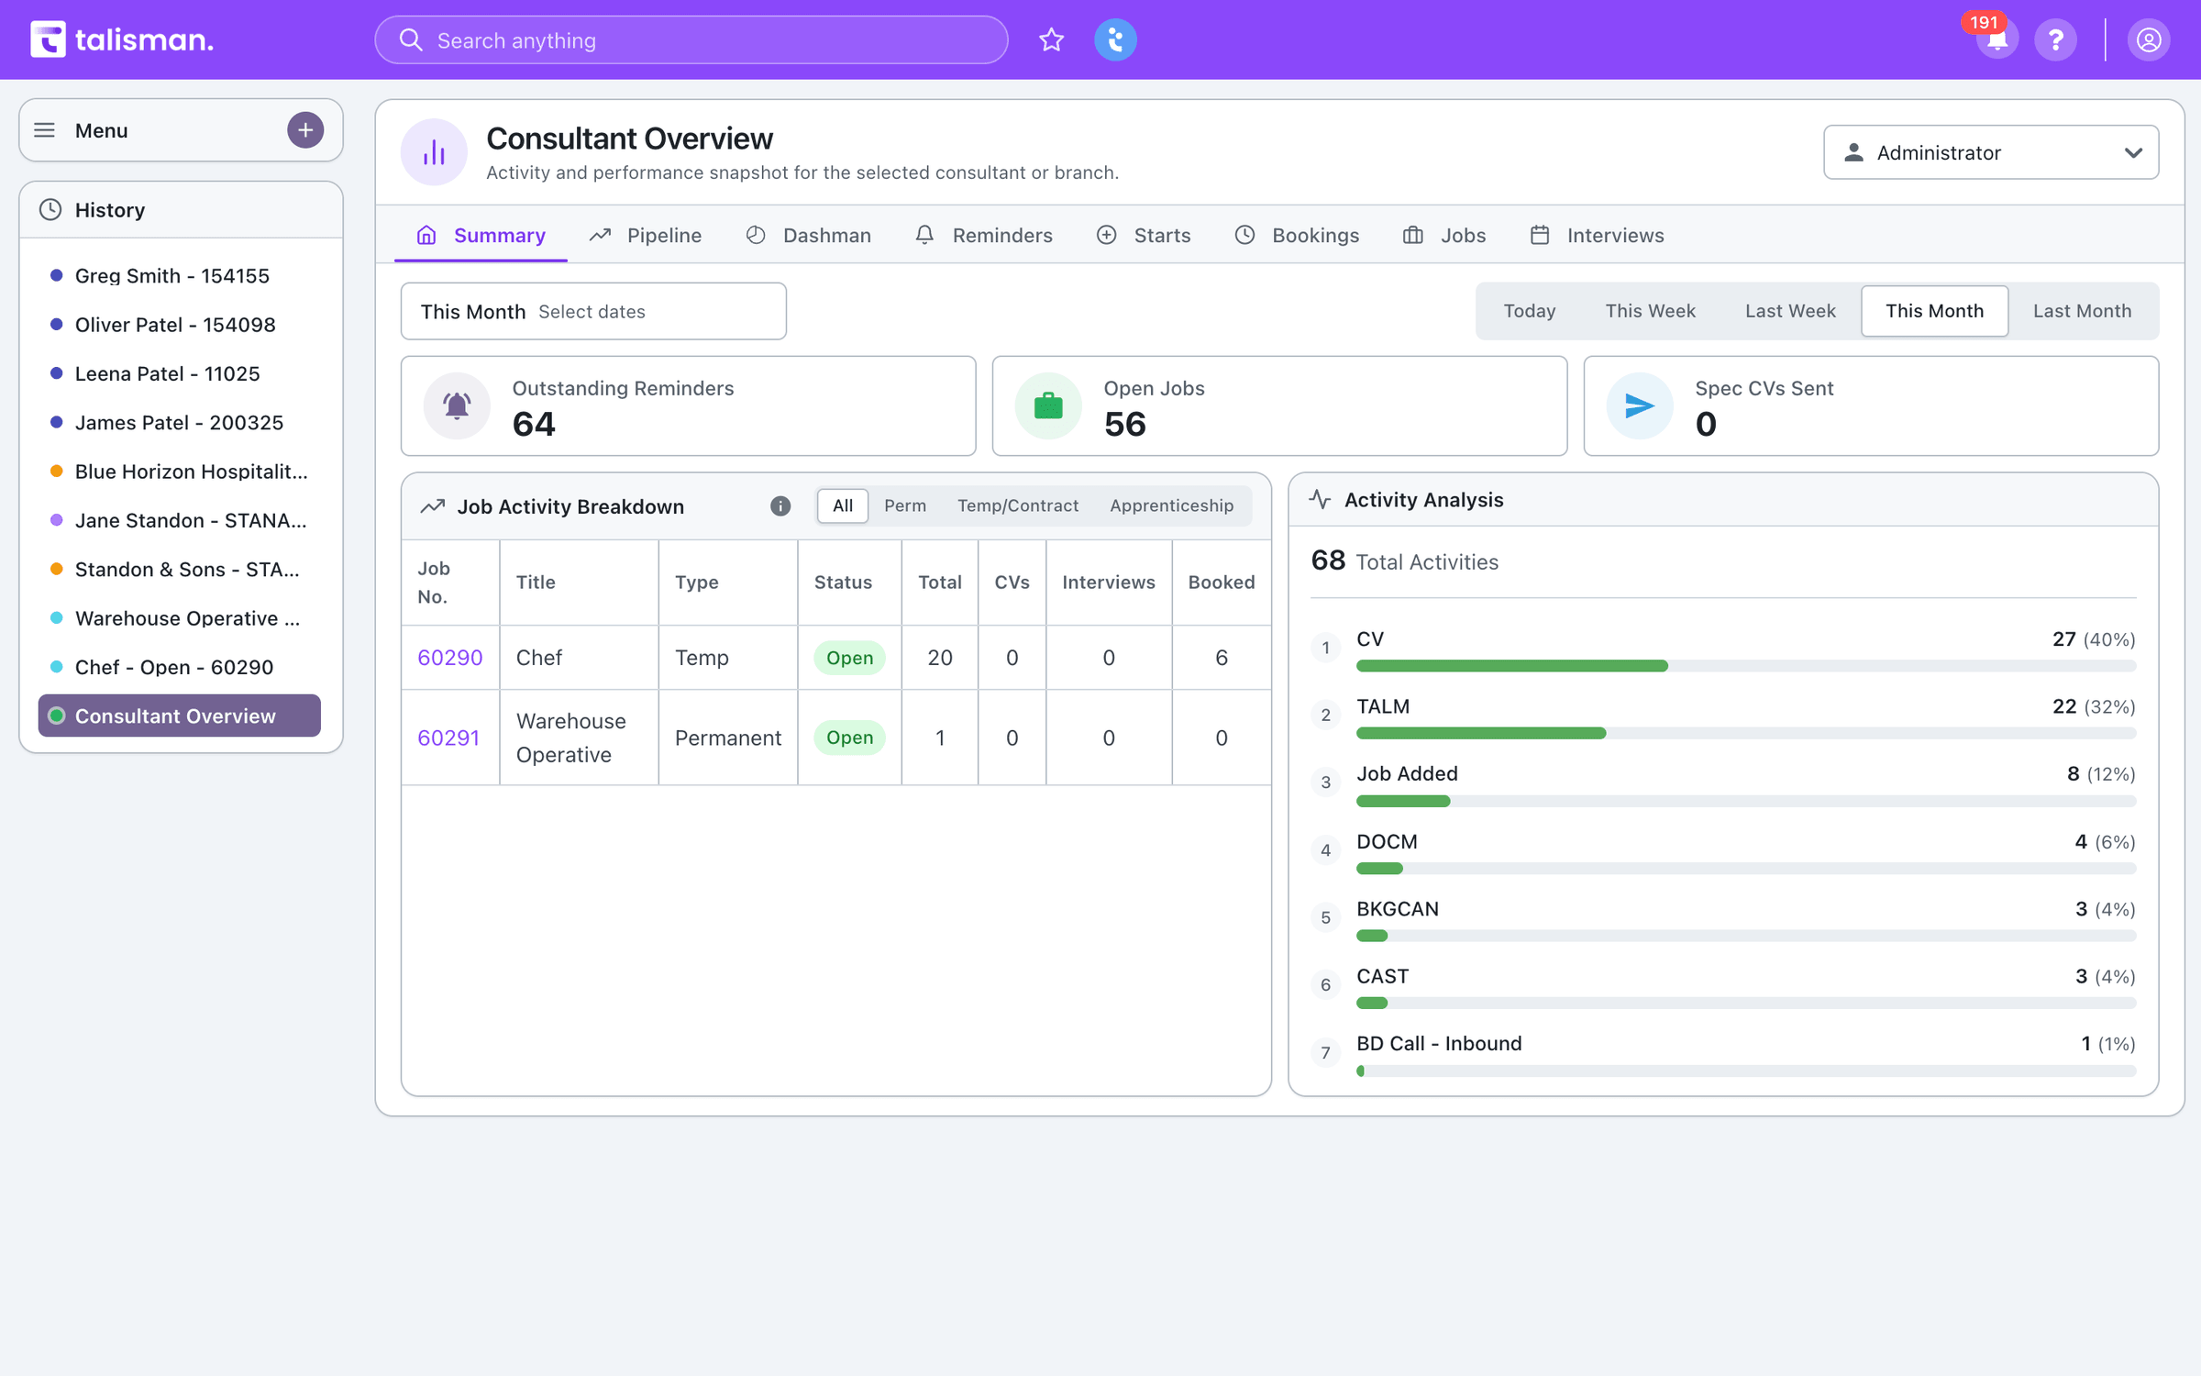Image resolution: width=2201 pixels, height=1376 pixels.
Task: Click the History clock icon
Action: [50, 210]
